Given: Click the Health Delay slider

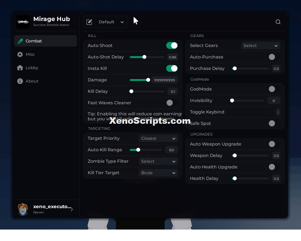Looking at the screenshot, I should 250,179.
